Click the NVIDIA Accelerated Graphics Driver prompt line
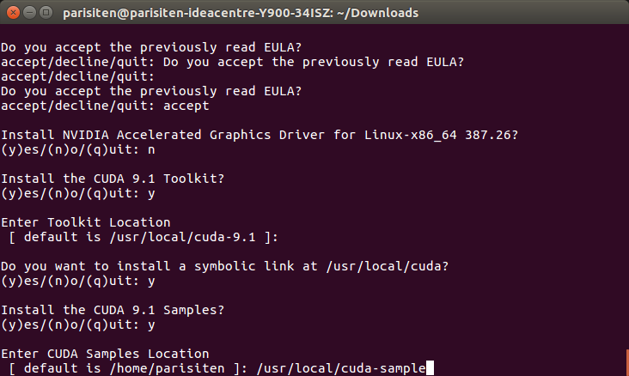The width and height of the screenshot is (629, 376). [x=260, y=135]
